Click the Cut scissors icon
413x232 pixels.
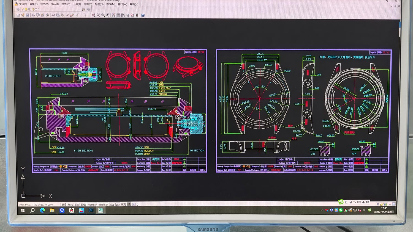[x=53, y=15]
